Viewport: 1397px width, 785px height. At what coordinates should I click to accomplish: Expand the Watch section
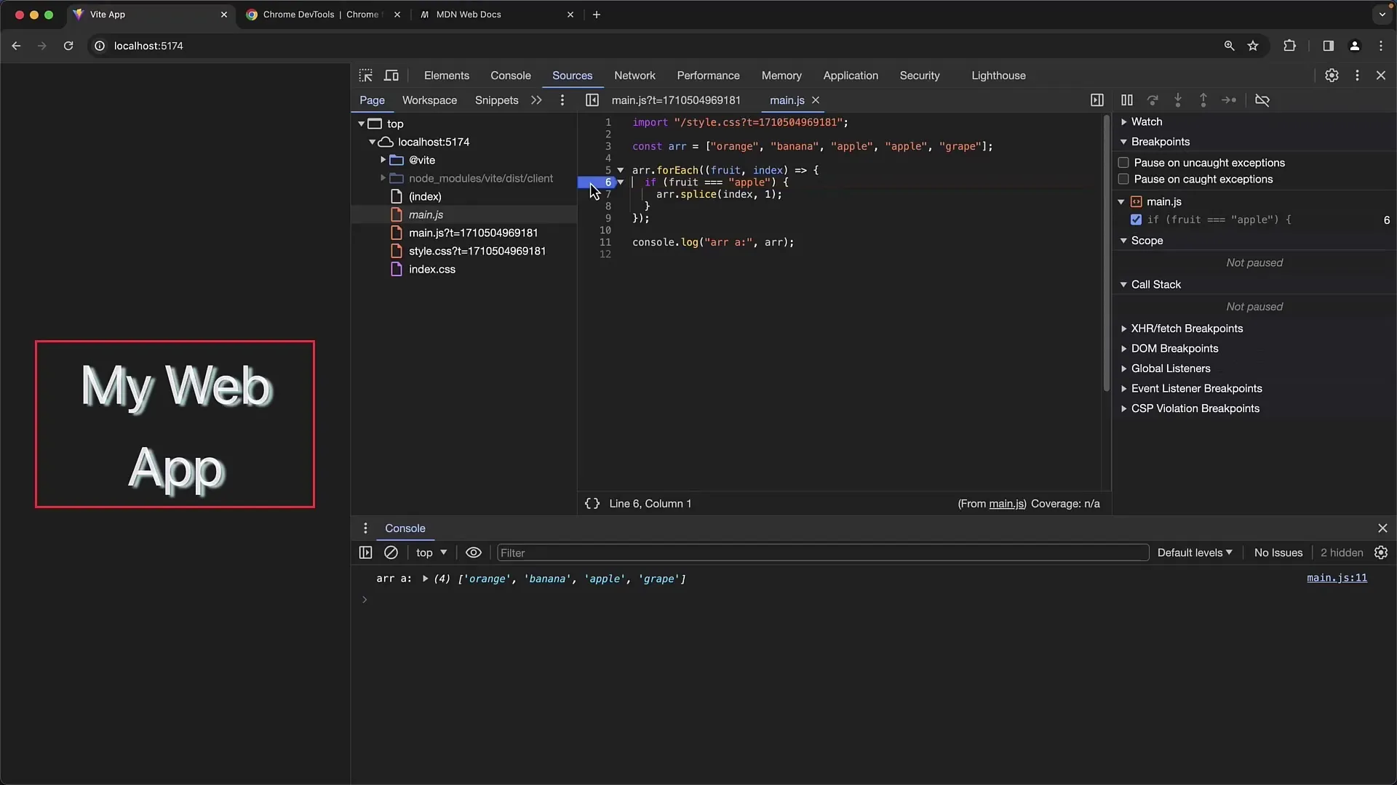(1146, 122)
